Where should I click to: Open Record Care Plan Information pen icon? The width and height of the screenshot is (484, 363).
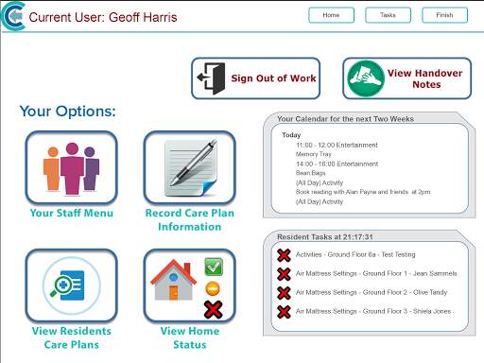190,168
